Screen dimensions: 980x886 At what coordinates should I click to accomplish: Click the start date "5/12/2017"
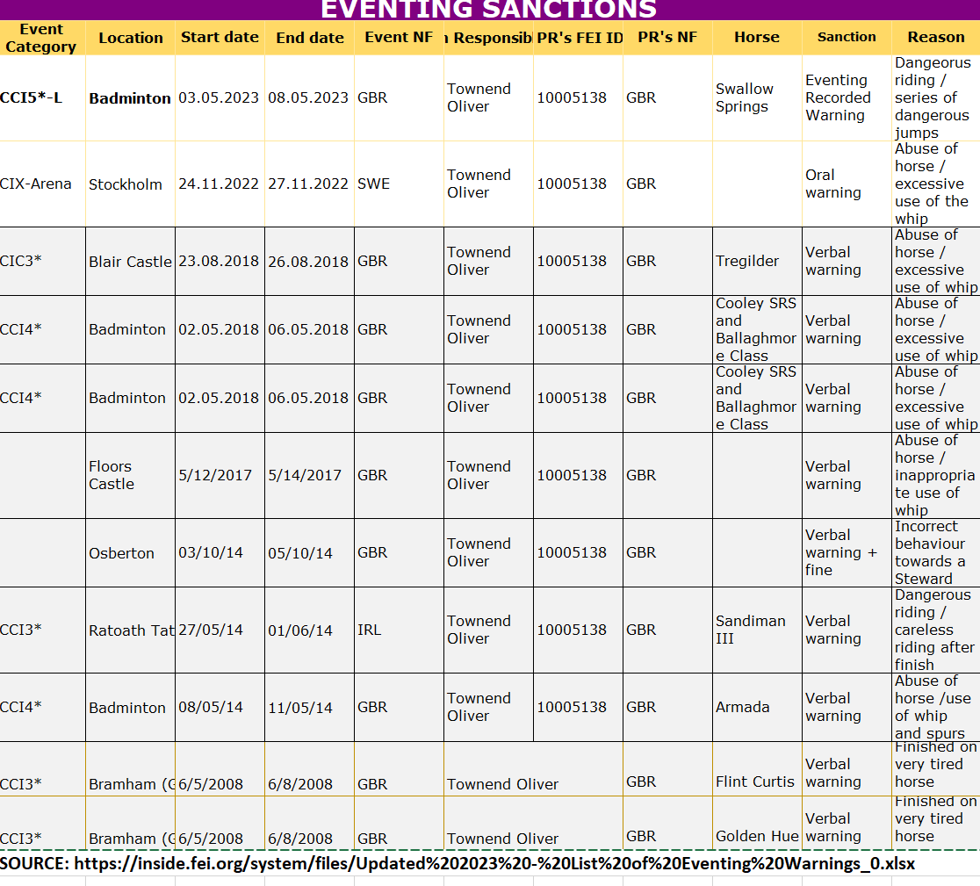click(x=220, y=476)
